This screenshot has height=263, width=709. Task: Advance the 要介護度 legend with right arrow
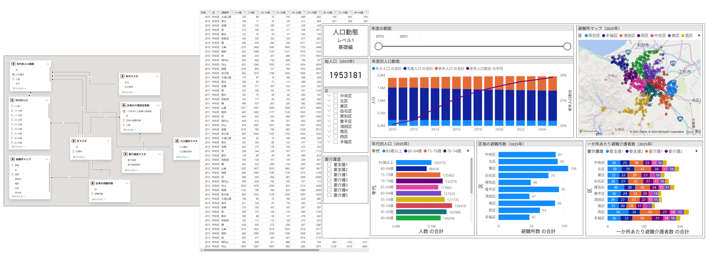click(x=697, y=151)
